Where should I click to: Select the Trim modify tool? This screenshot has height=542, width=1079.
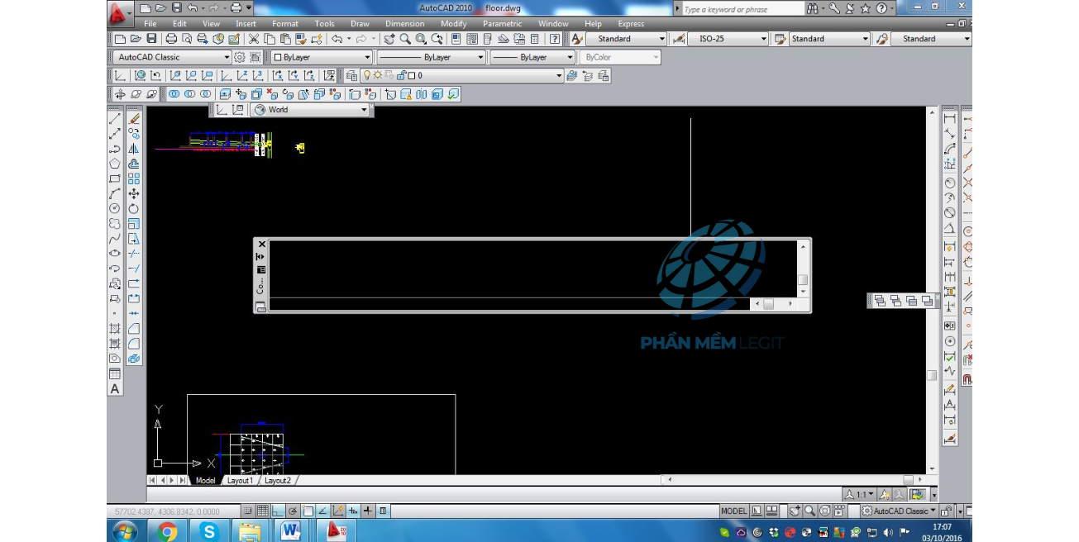tap(134, 254)
